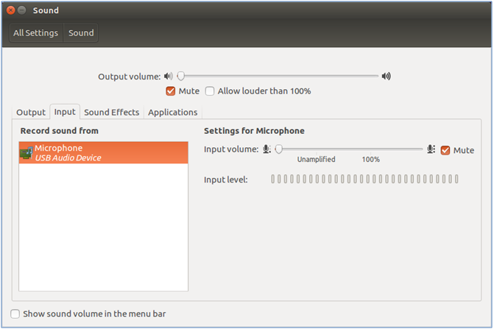Enable Show sound volume in the menu bar
This screenshot has width=494, height=329.
click(15, 314)
